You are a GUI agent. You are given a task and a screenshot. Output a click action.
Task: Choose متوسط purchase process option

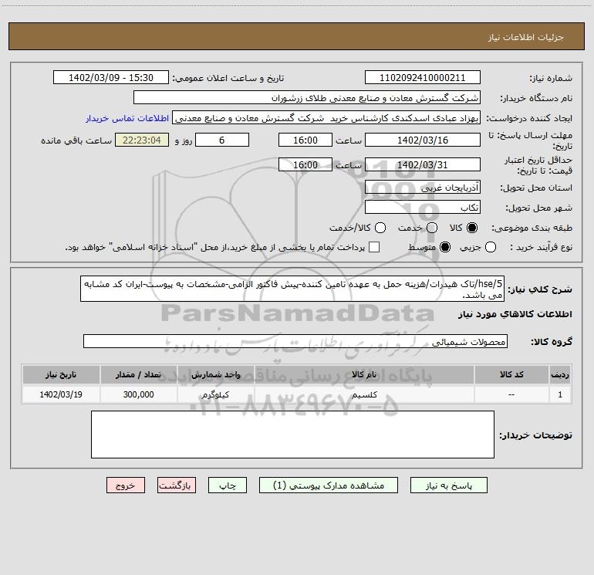(x=445, y=248)
